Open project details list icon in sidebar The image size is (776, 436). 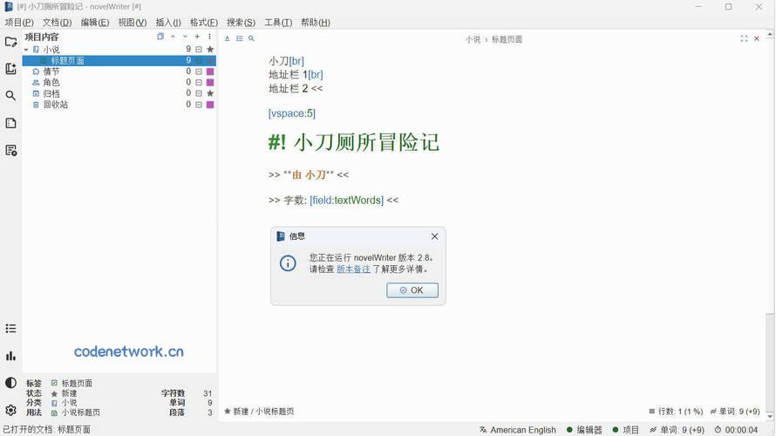coord(10,329)
